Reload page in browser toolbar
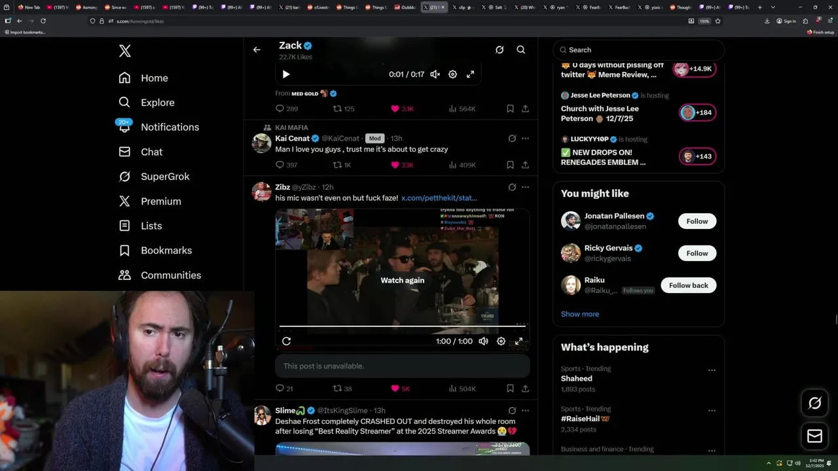Screen dimensions: 838x471 coord(43,21)
